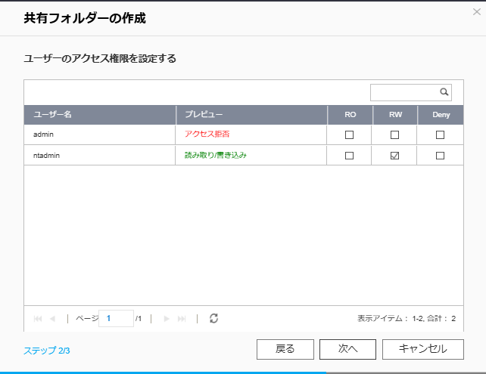Click the RO column header
The width and height of the screenshot is (486, 374).
350,114
